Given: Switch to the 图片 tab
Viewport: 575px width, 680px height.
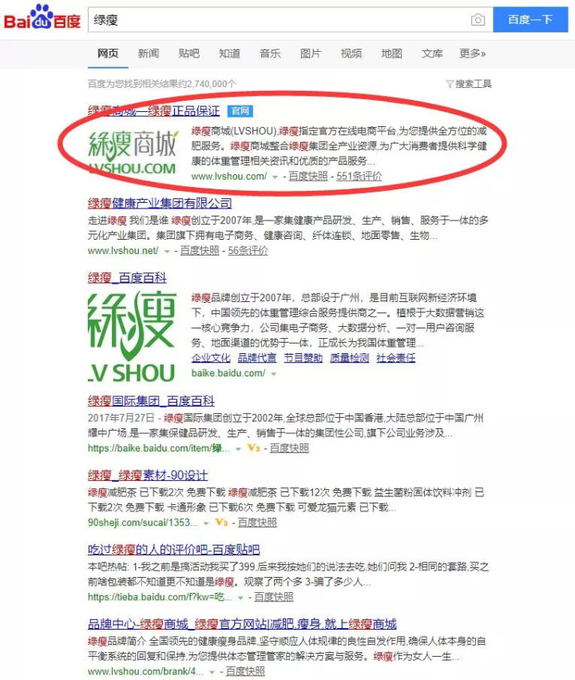Looking at the screenshot, I should [311, 54].
